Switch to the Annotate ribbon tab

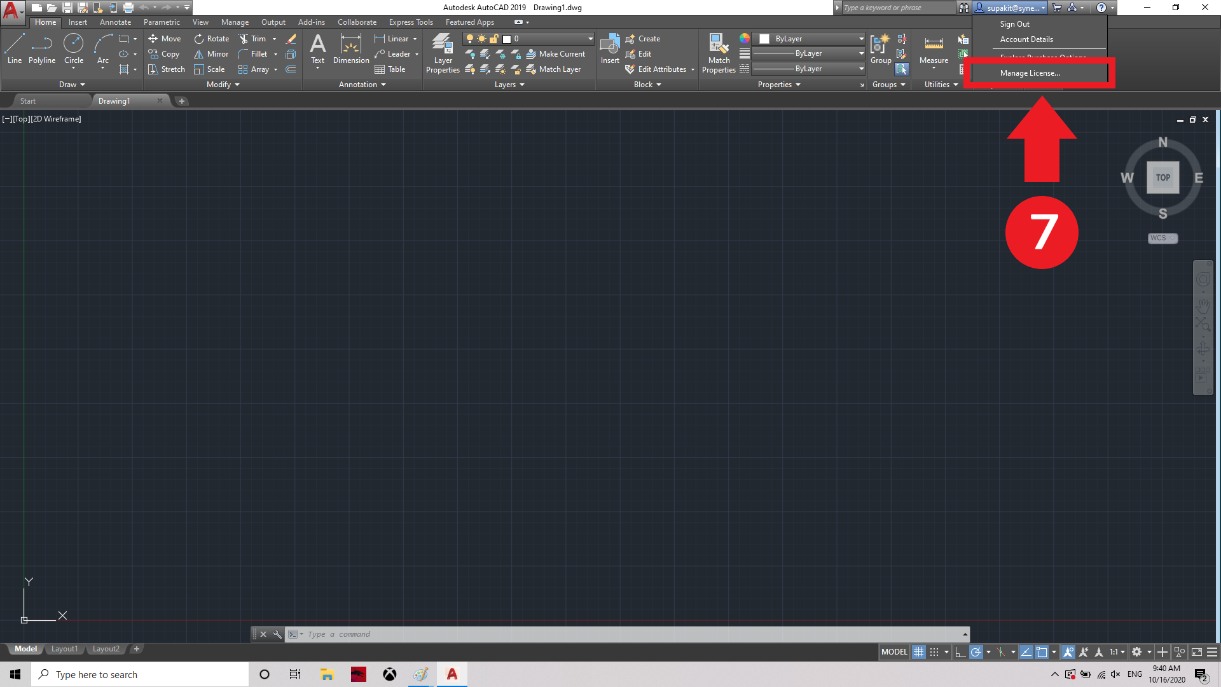(115, 22)
